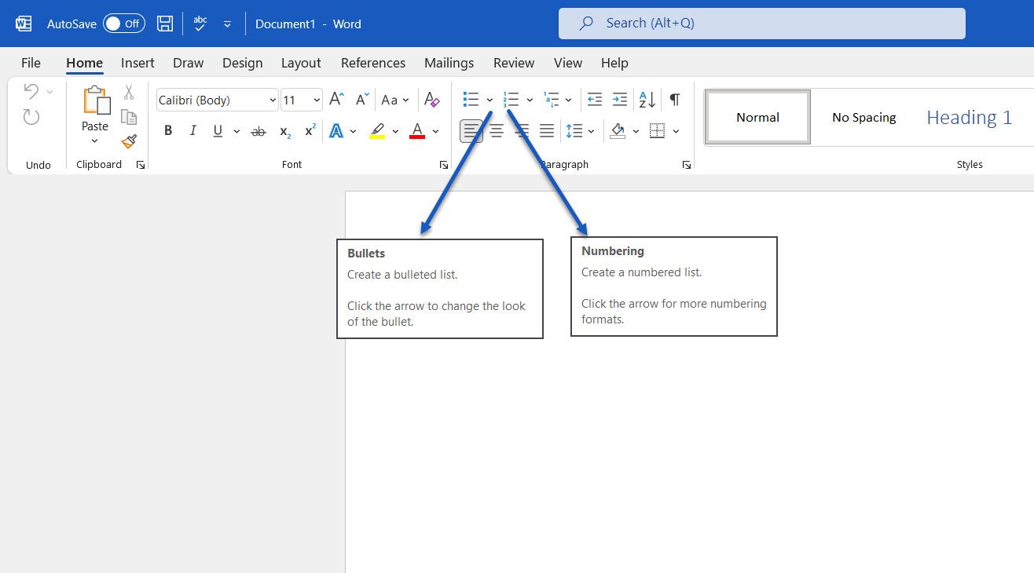This screenshot has width=1034, height=573.
Task: Select the Italic formatting icon
Action: pyautogui.click(x=192, y=130)
